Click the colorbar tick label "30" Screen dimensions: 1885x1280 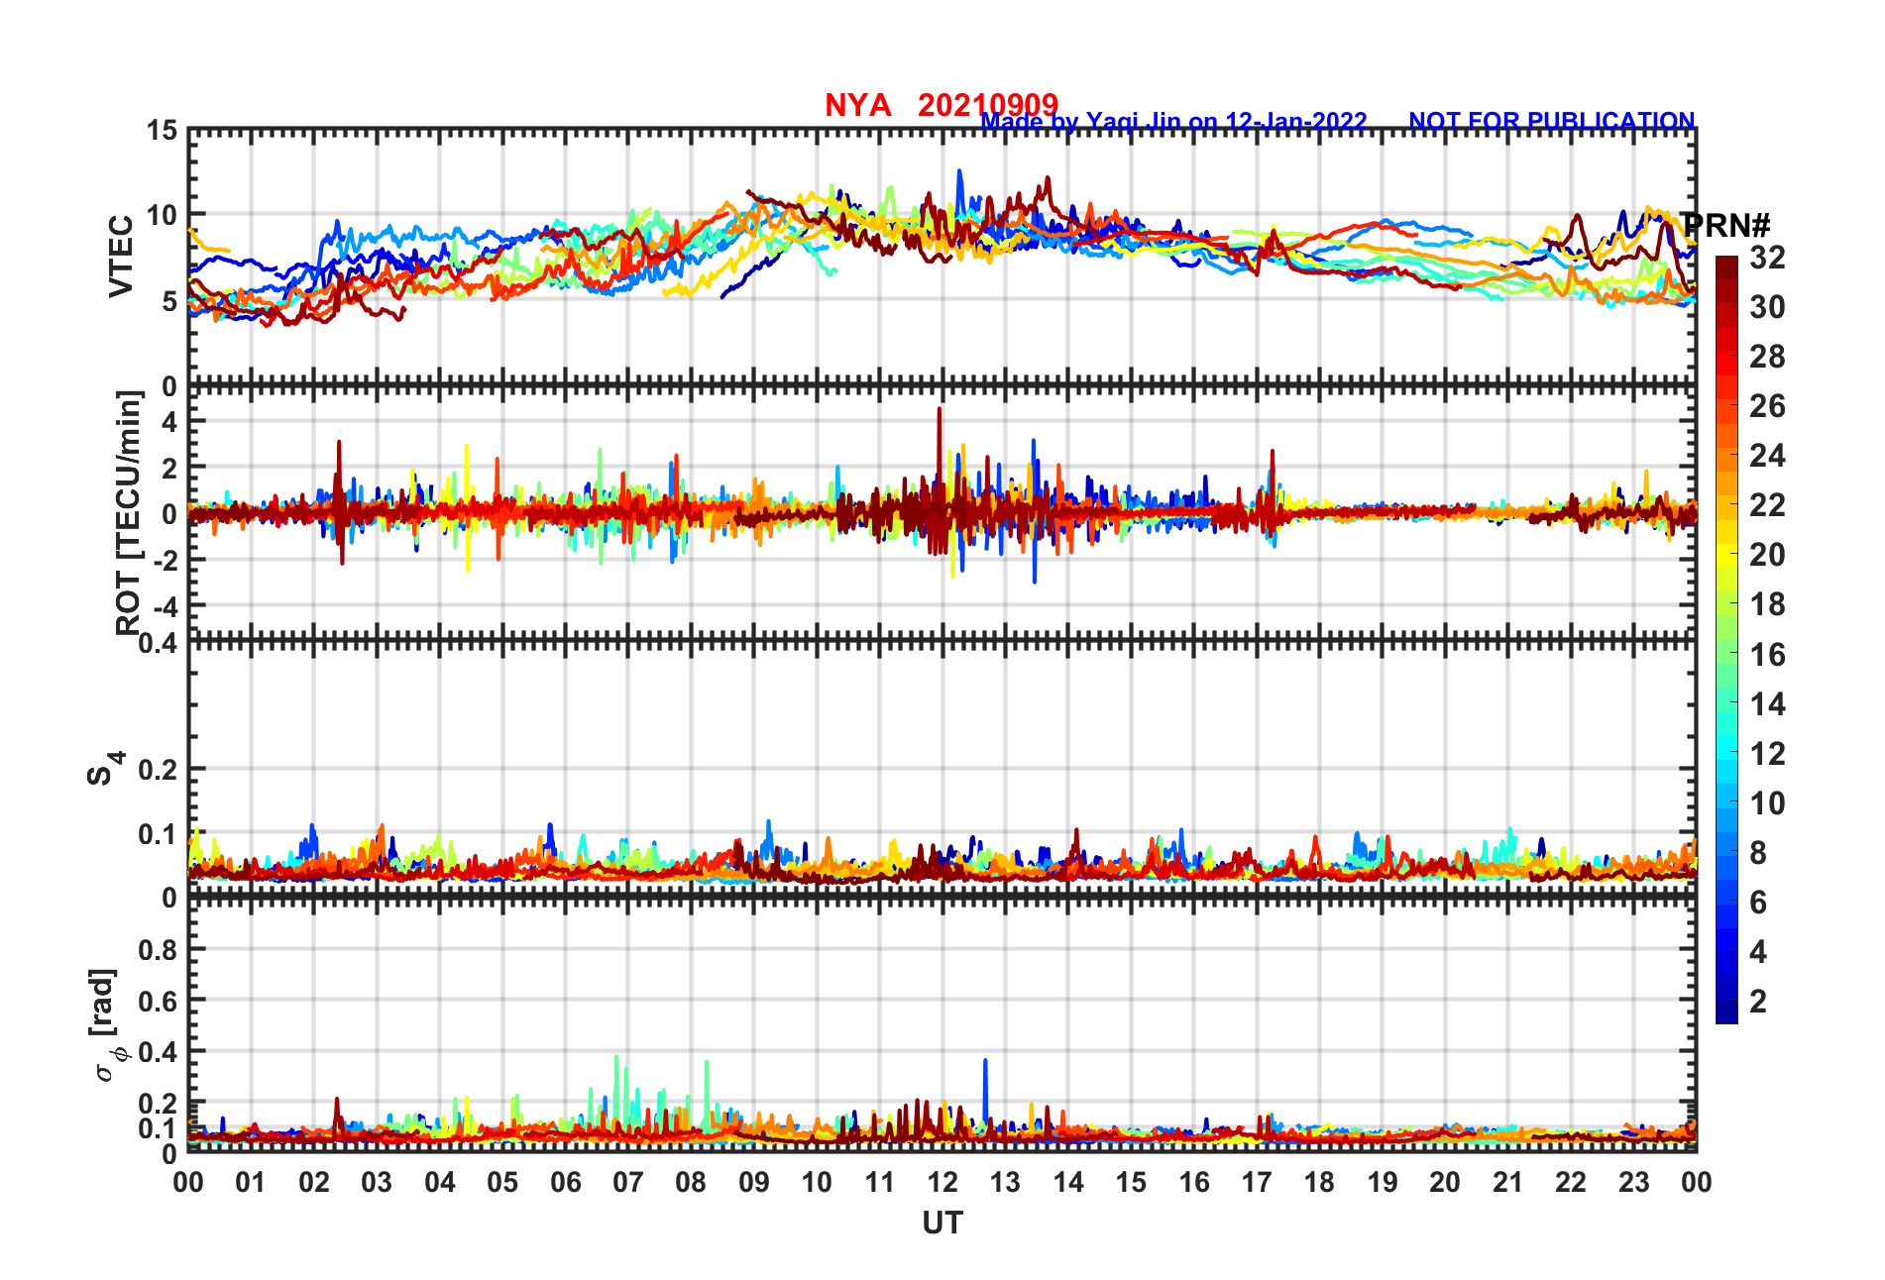[x=1767, y=307]
